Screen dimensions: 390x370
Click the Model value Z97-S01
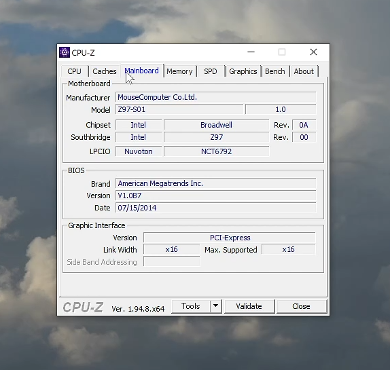pyautogui.click(x=179, y=109)
